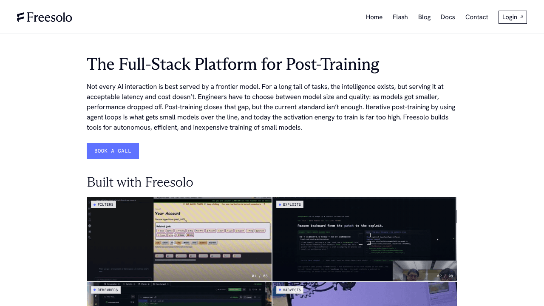
Task: Click the Full-Stack Platform heading
Action: point(233,64)
